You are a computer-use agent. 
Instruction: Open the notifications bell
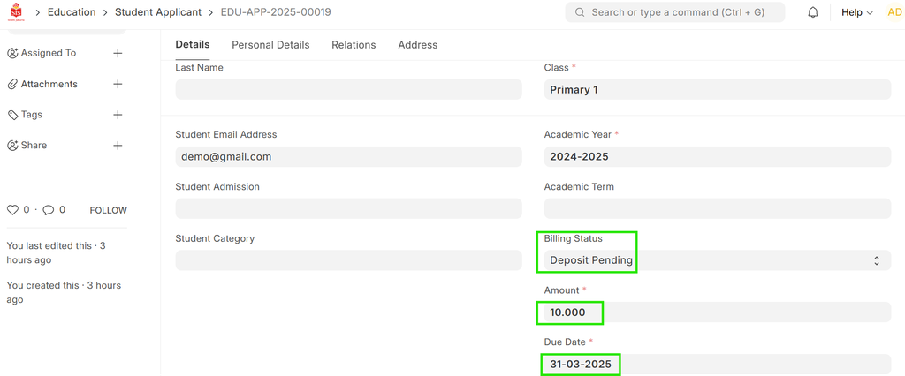pos(812,12)
